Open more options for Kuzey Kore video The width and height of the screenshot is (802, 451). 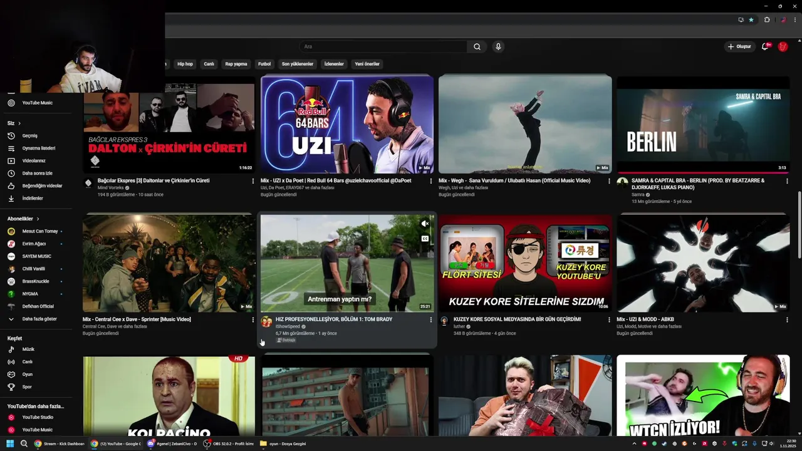(609, 320)
